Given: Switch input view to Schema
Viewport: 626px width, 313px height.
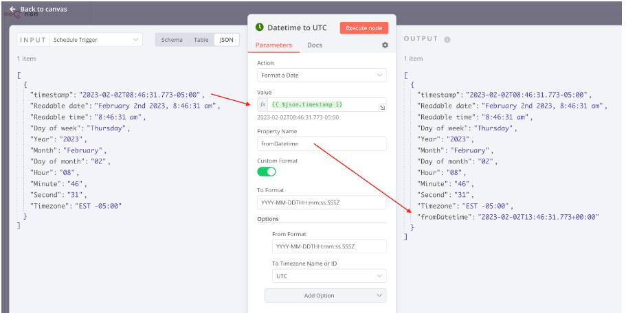Looking at the screenshot, I should click(x=172, y=40).
